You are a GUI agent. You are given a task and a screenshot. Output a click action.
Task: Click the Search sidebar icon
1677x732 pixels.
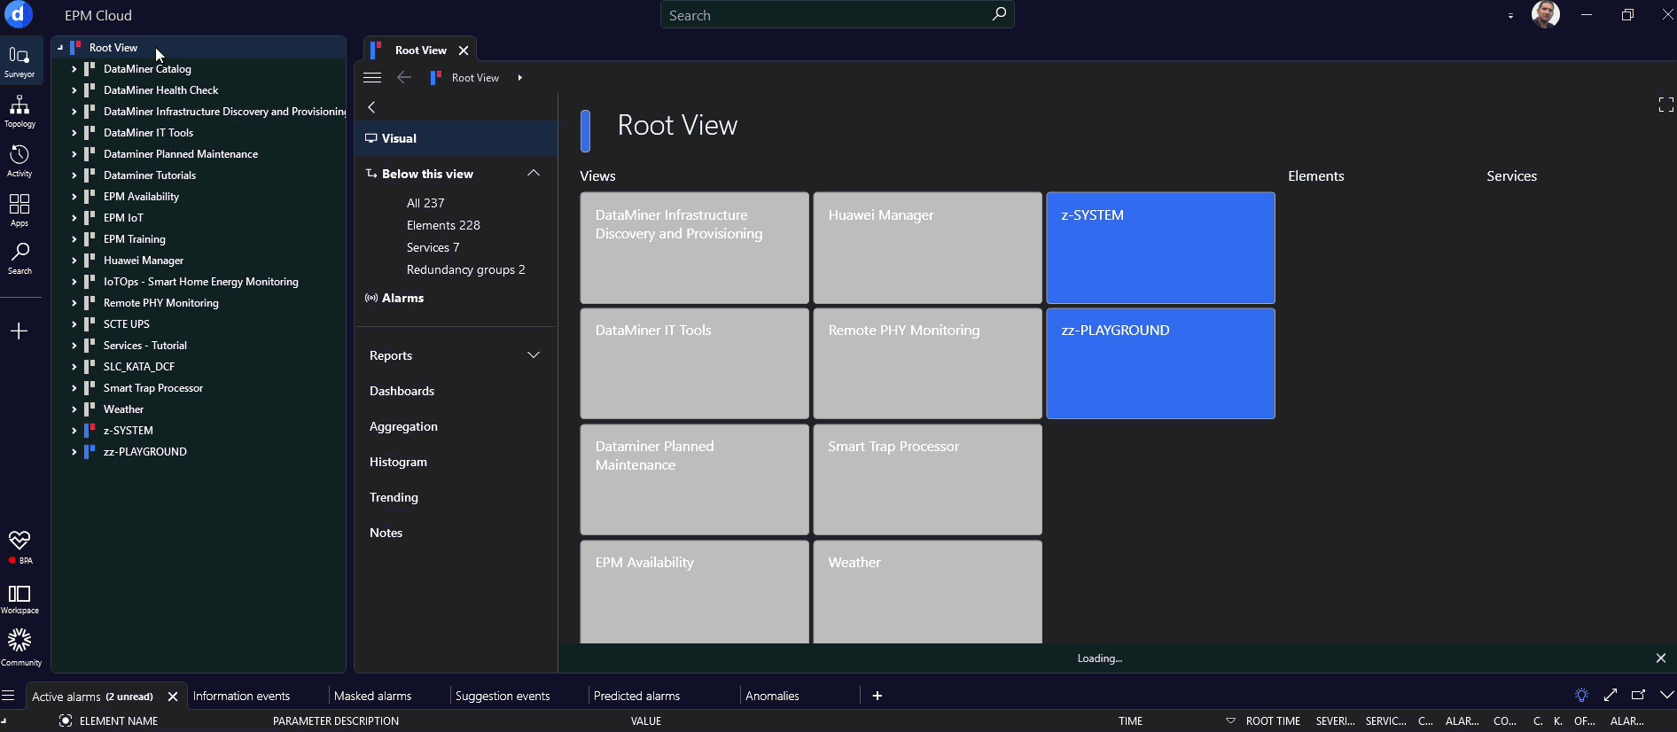[19, 258]
